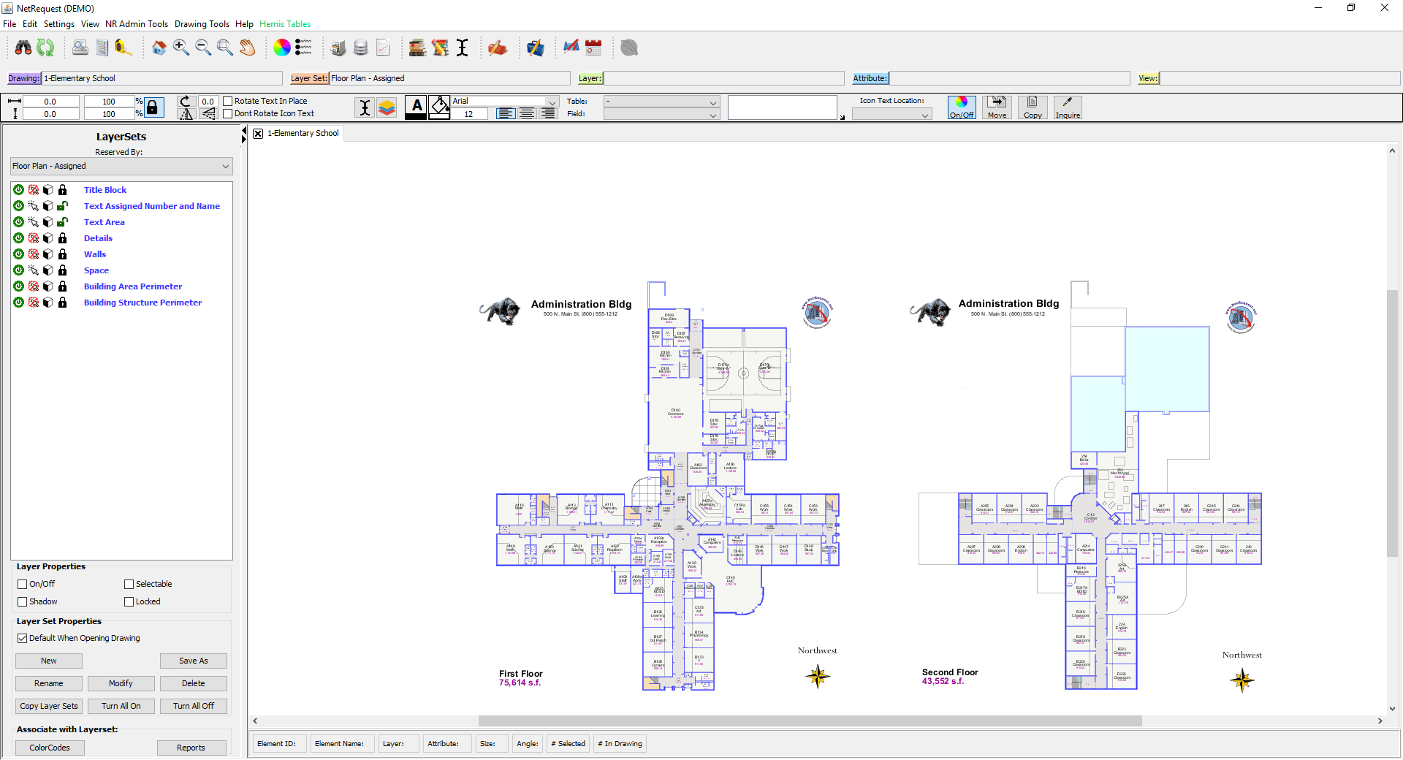Click the align right text icon
Viewport: 1403px width, 760px height.
tap(547, 114)
